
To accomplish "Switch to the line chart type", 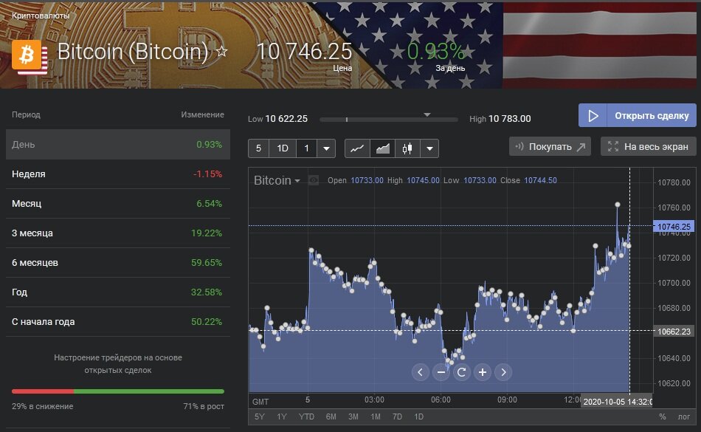I will pos(357,148).
